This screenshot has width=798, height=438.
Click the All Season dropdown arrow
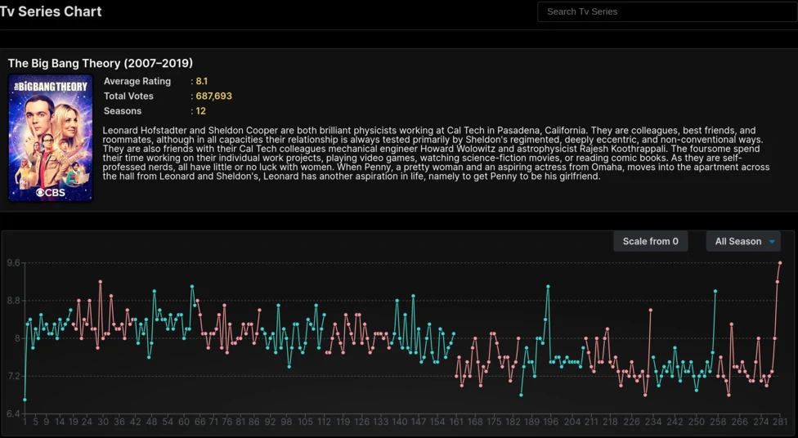click(772, 242)
